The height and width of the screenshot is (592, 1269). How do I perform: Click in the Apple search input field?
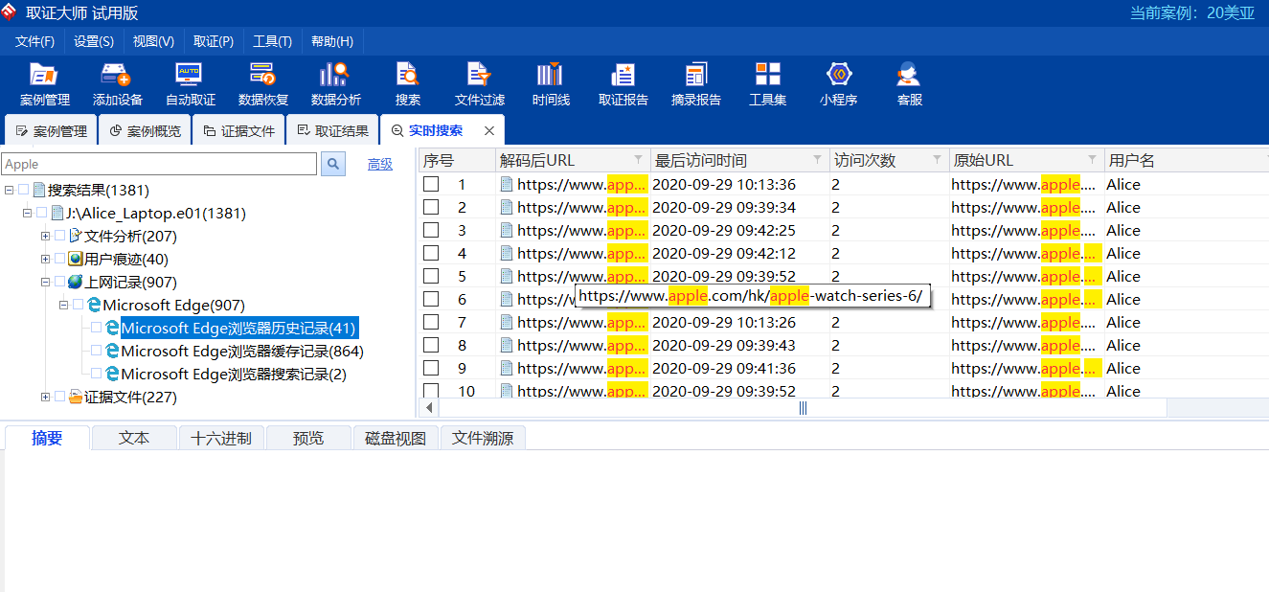click(x=159, y=164)
